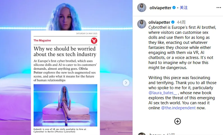This screenshot has height=135, width=223.
Task: Click the oliviapetter username in the header
Action: [x=160, y=8]
